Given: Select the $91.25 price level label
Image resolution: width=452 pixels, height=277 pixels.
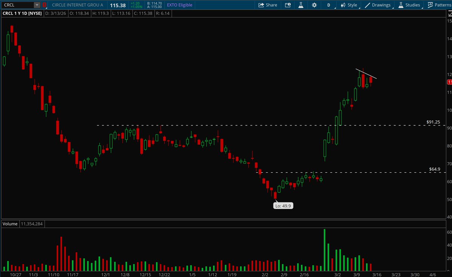Looking at the screenshot, I should pos(433,122).
